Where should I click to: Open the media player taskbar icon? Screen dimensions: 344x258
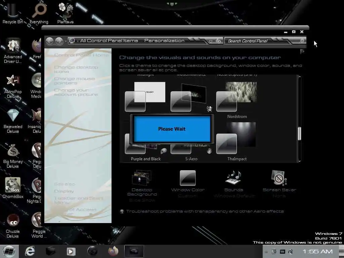tap(71, 251)
